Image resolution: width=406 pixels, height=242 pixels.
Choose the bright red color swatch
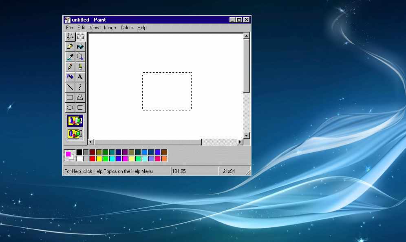93,159
